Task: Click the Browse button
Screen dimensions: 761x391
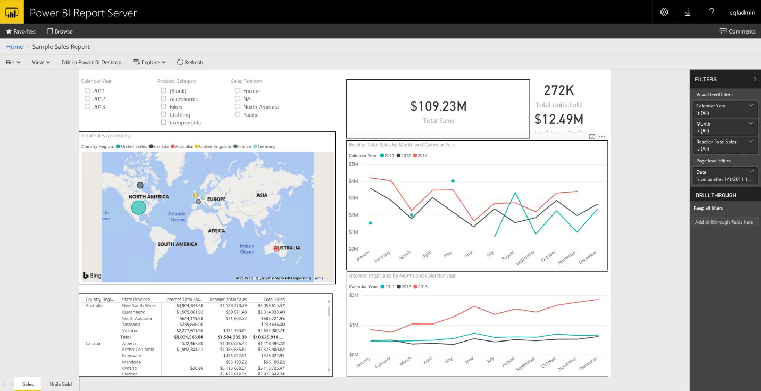Action: point(60,31)
